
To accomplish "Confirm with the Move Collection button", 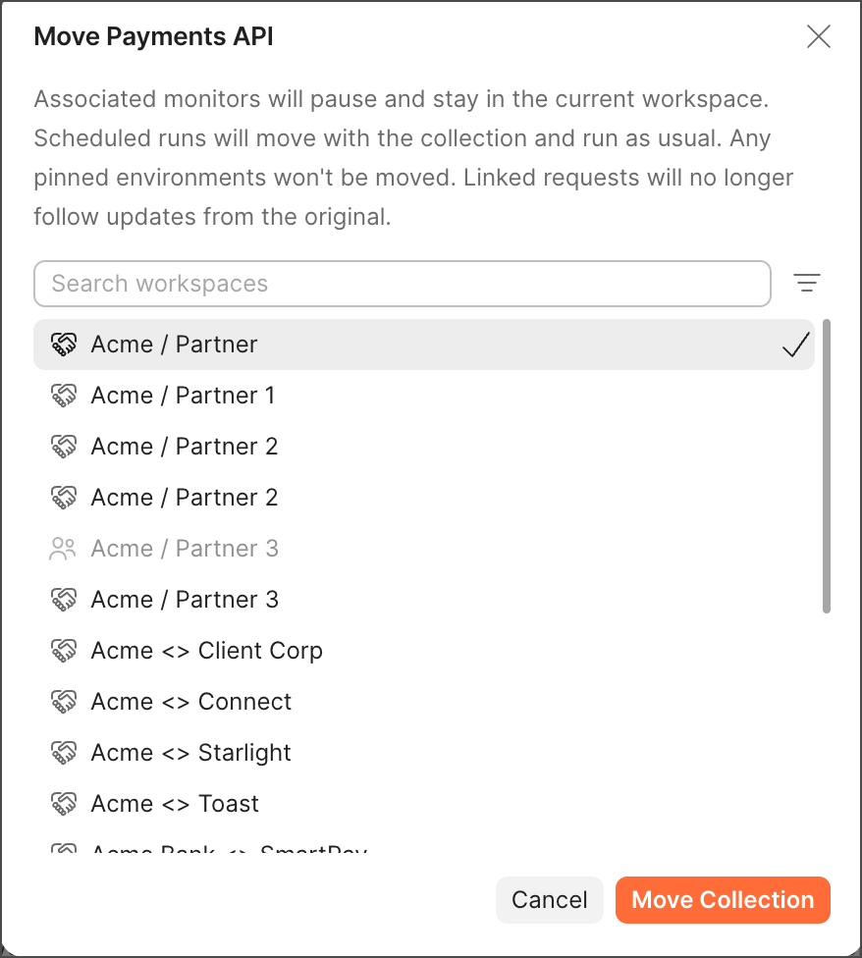I will click(x=723, y=900).
